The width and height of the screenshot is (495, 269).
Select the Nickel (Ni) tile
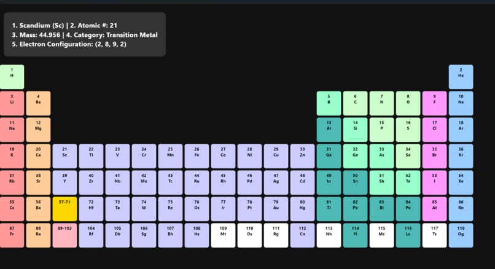(x=249, y=156)
